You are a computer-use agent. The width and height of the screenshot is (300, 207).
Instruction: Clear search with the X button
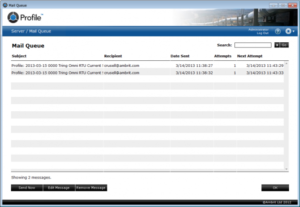(276, 45)
